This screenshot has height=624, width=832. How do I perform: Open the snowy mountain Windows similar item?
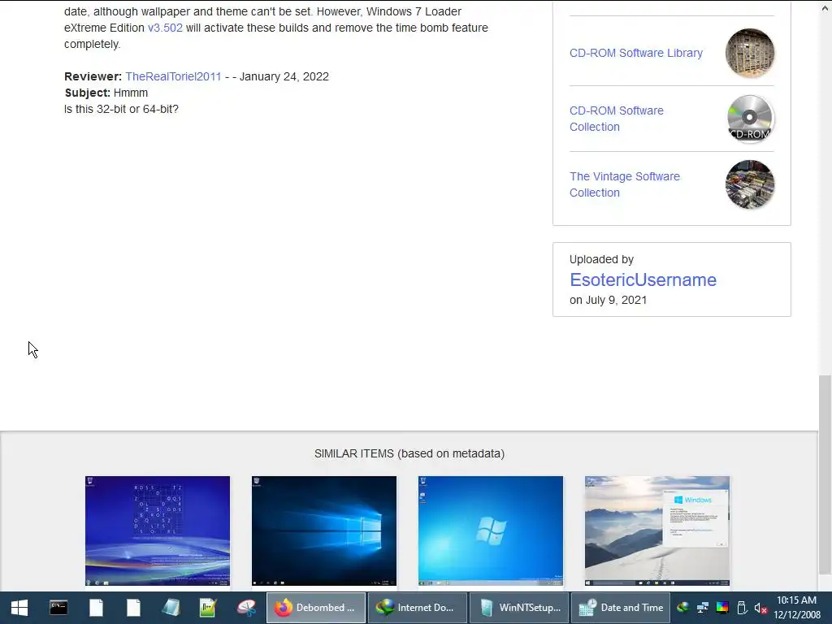pyautogui.click(x=656, y=531)
